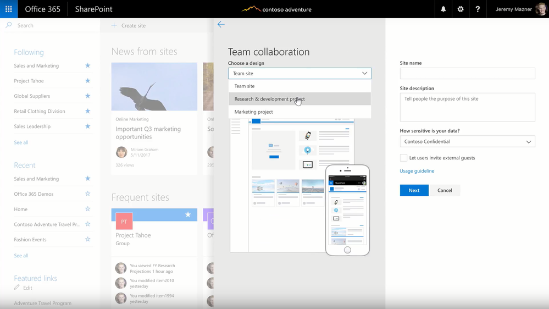Toggle the Sales Leadership follow star
Image resolution: width=549 pixels, height=309 pixels.
tap(88, 126)
